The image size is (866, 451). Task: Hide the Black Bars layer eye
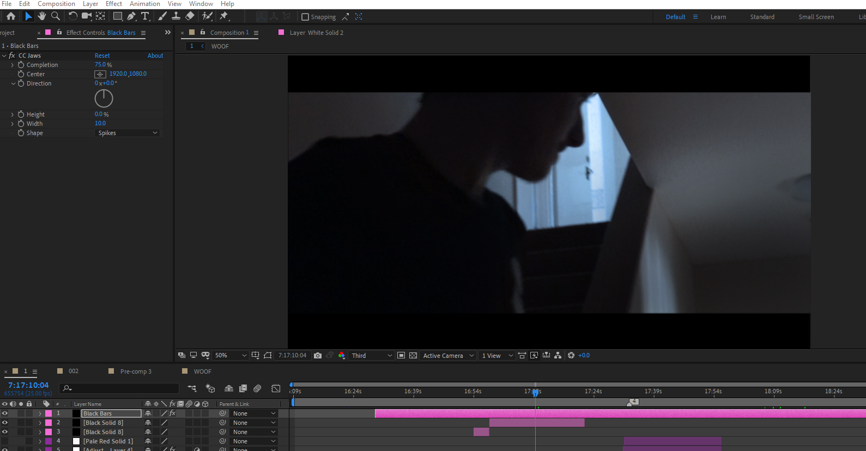coord(5,413)
